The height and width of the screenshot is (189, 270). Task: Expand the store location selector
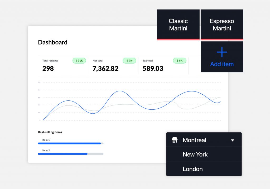pos(204,140)
